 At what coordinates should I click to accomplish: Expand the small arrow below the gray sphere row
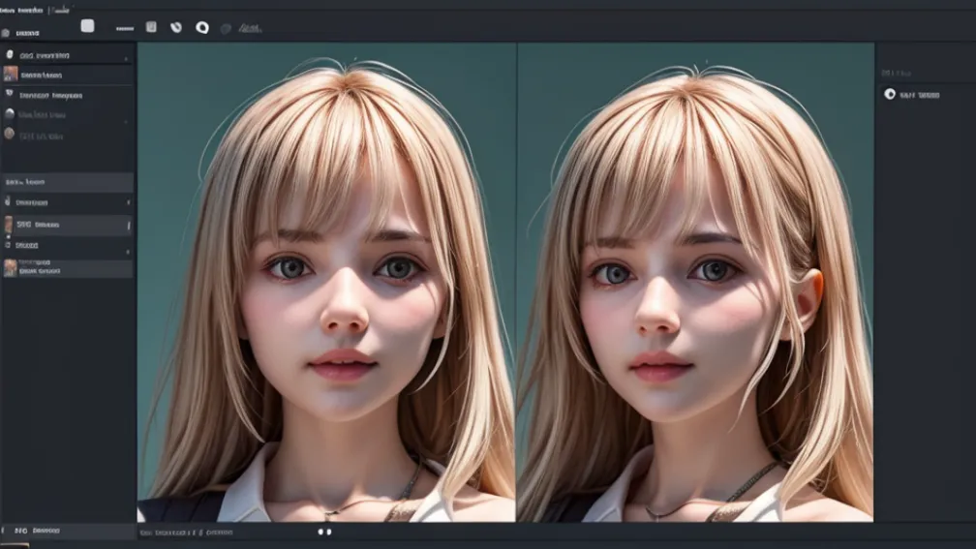pos(126,122)
